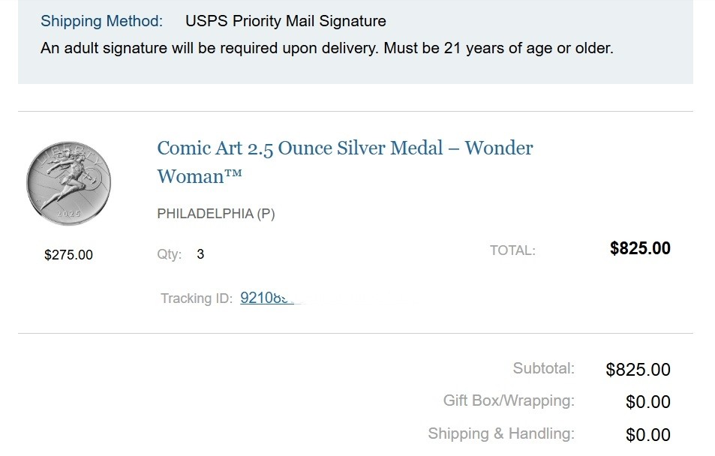
Task: Click the bold $825.00 item total
Action: (640, 249)
